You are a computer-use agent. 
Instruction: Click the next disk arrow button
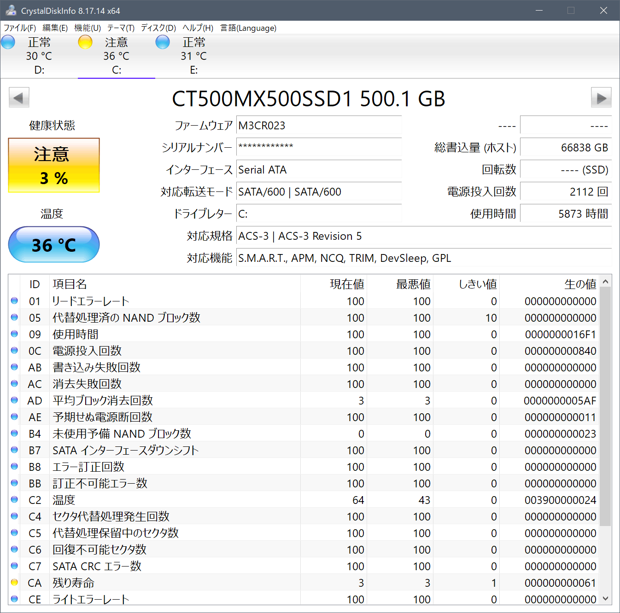(601, 98)
